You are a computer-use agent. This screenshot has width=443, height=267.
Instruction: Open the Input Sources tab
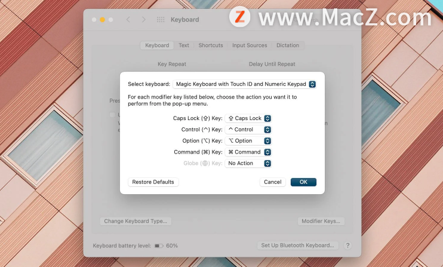[250, 45]
